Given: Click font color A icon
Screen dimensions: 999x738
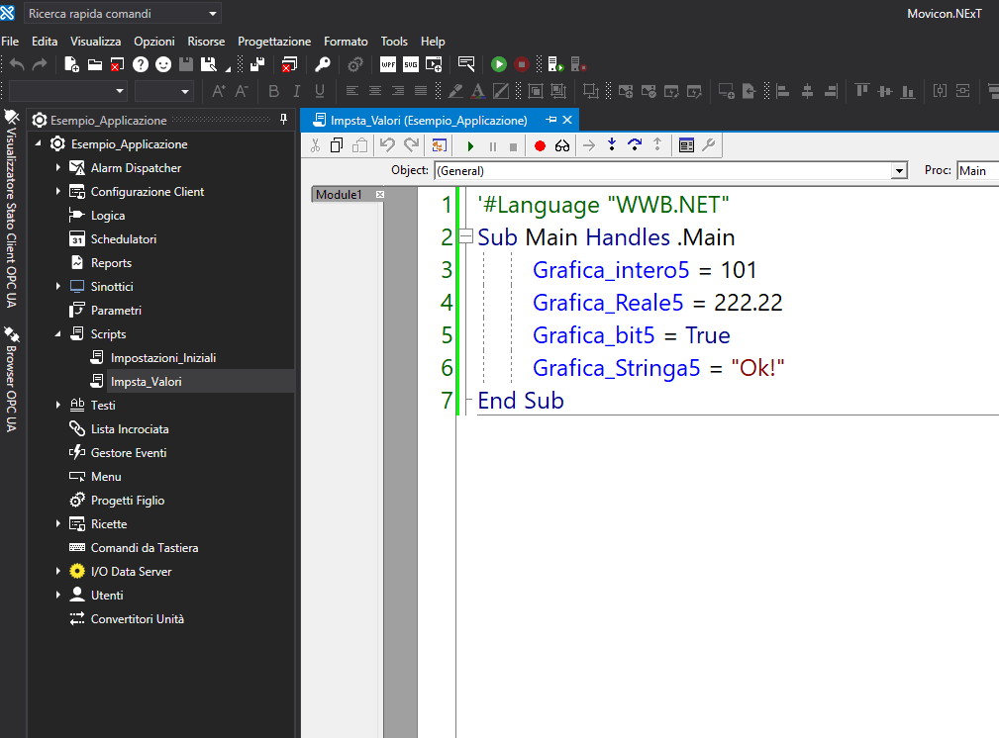Looking at the screenshot, I should tap(478, 91).
